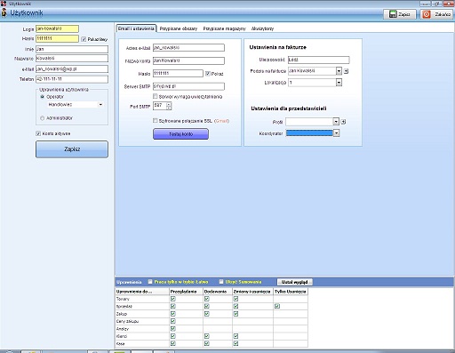455x353 pixels.
Task: Select the Towary row label
Action: coord(123,299)
